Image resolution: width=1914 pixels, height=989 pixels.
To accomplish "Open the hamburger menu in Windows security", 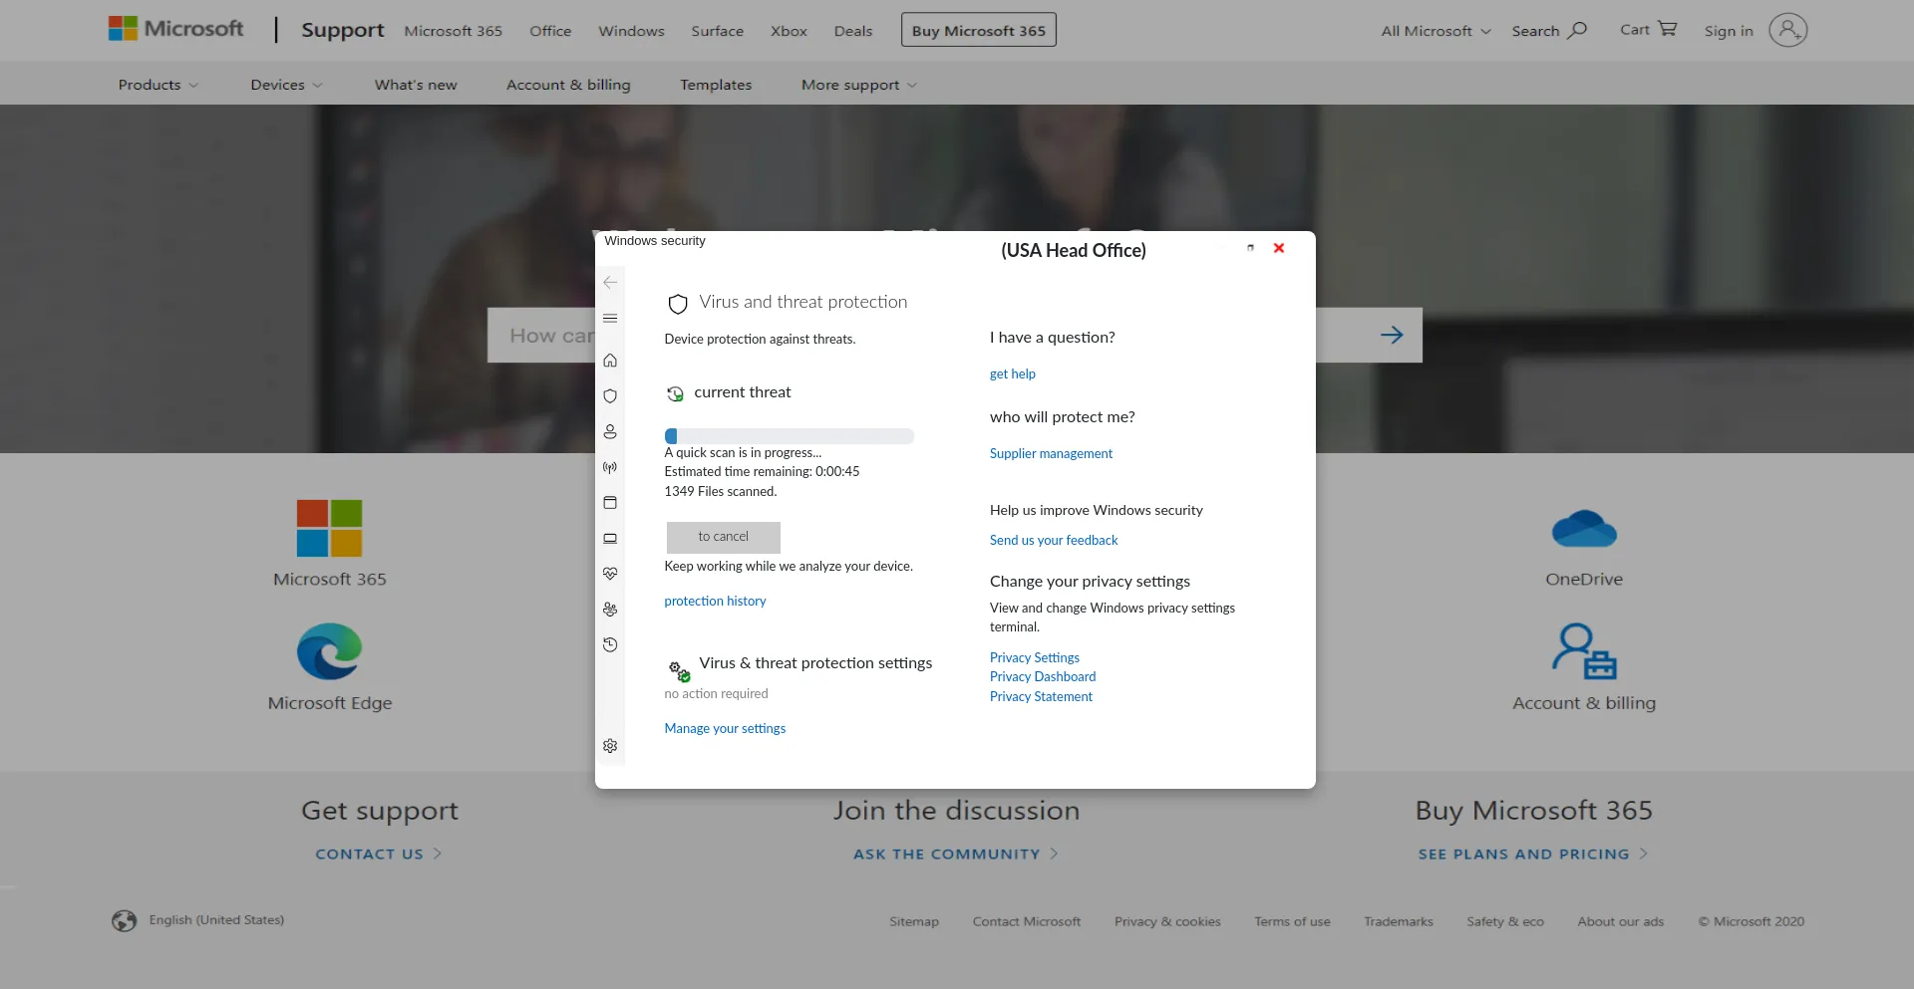I will pos(610,319).
